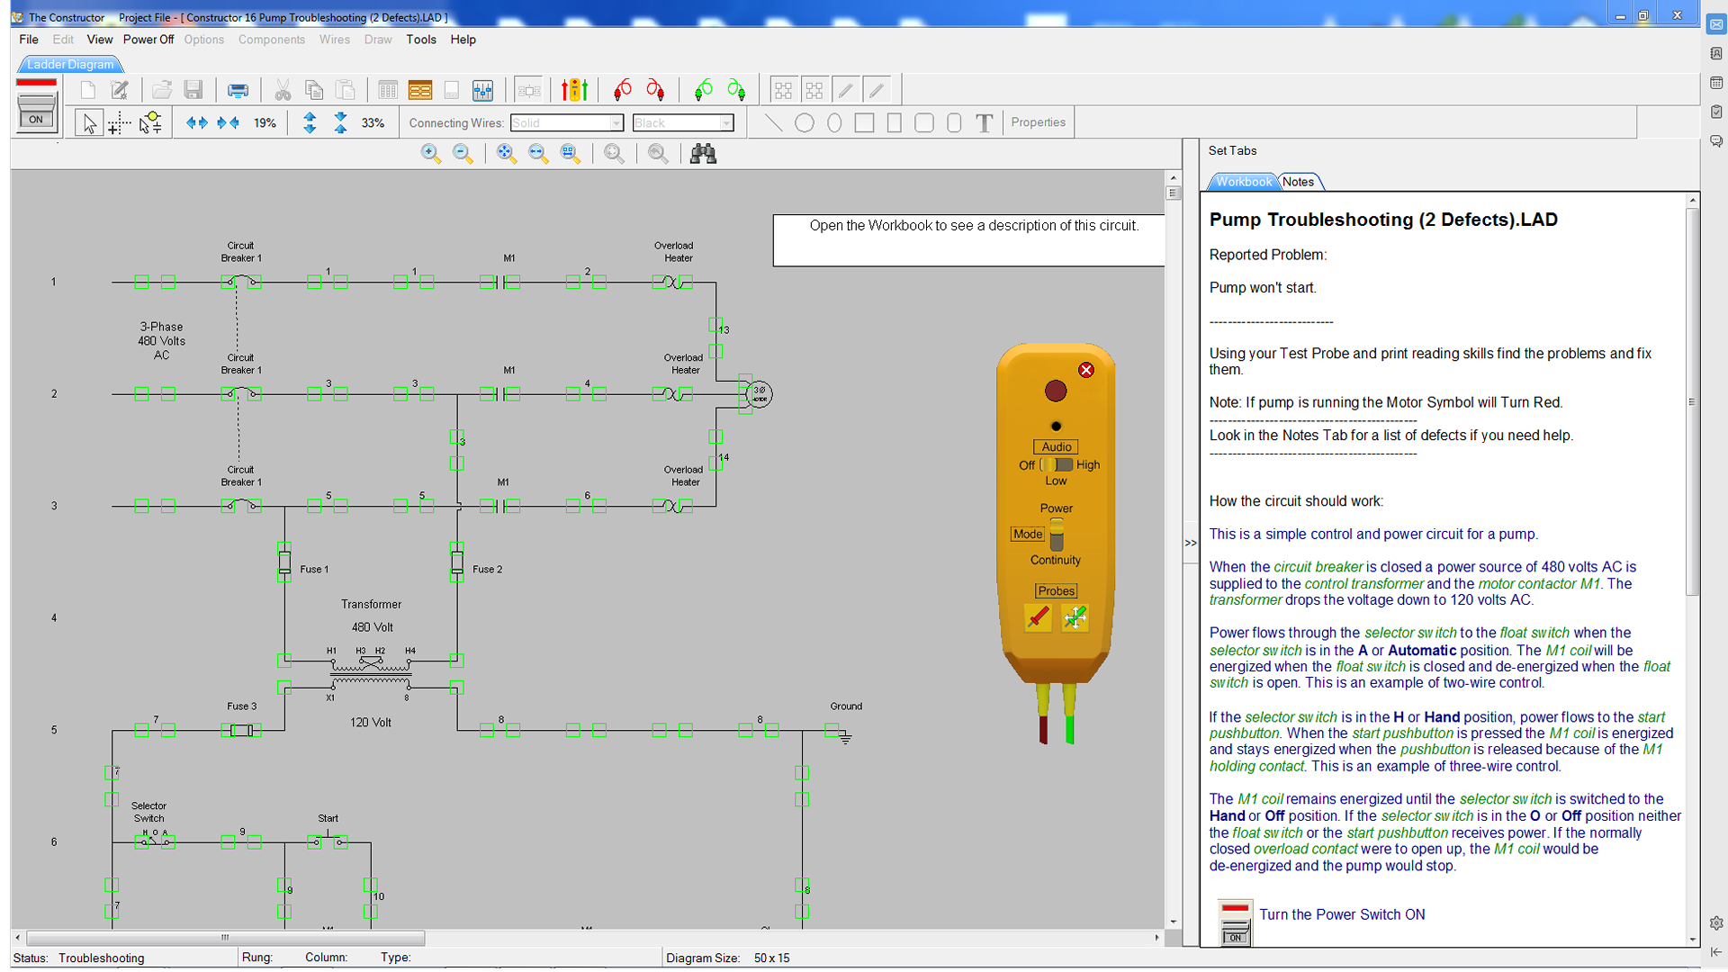Select the red test probe

[x=1038, y=617]
